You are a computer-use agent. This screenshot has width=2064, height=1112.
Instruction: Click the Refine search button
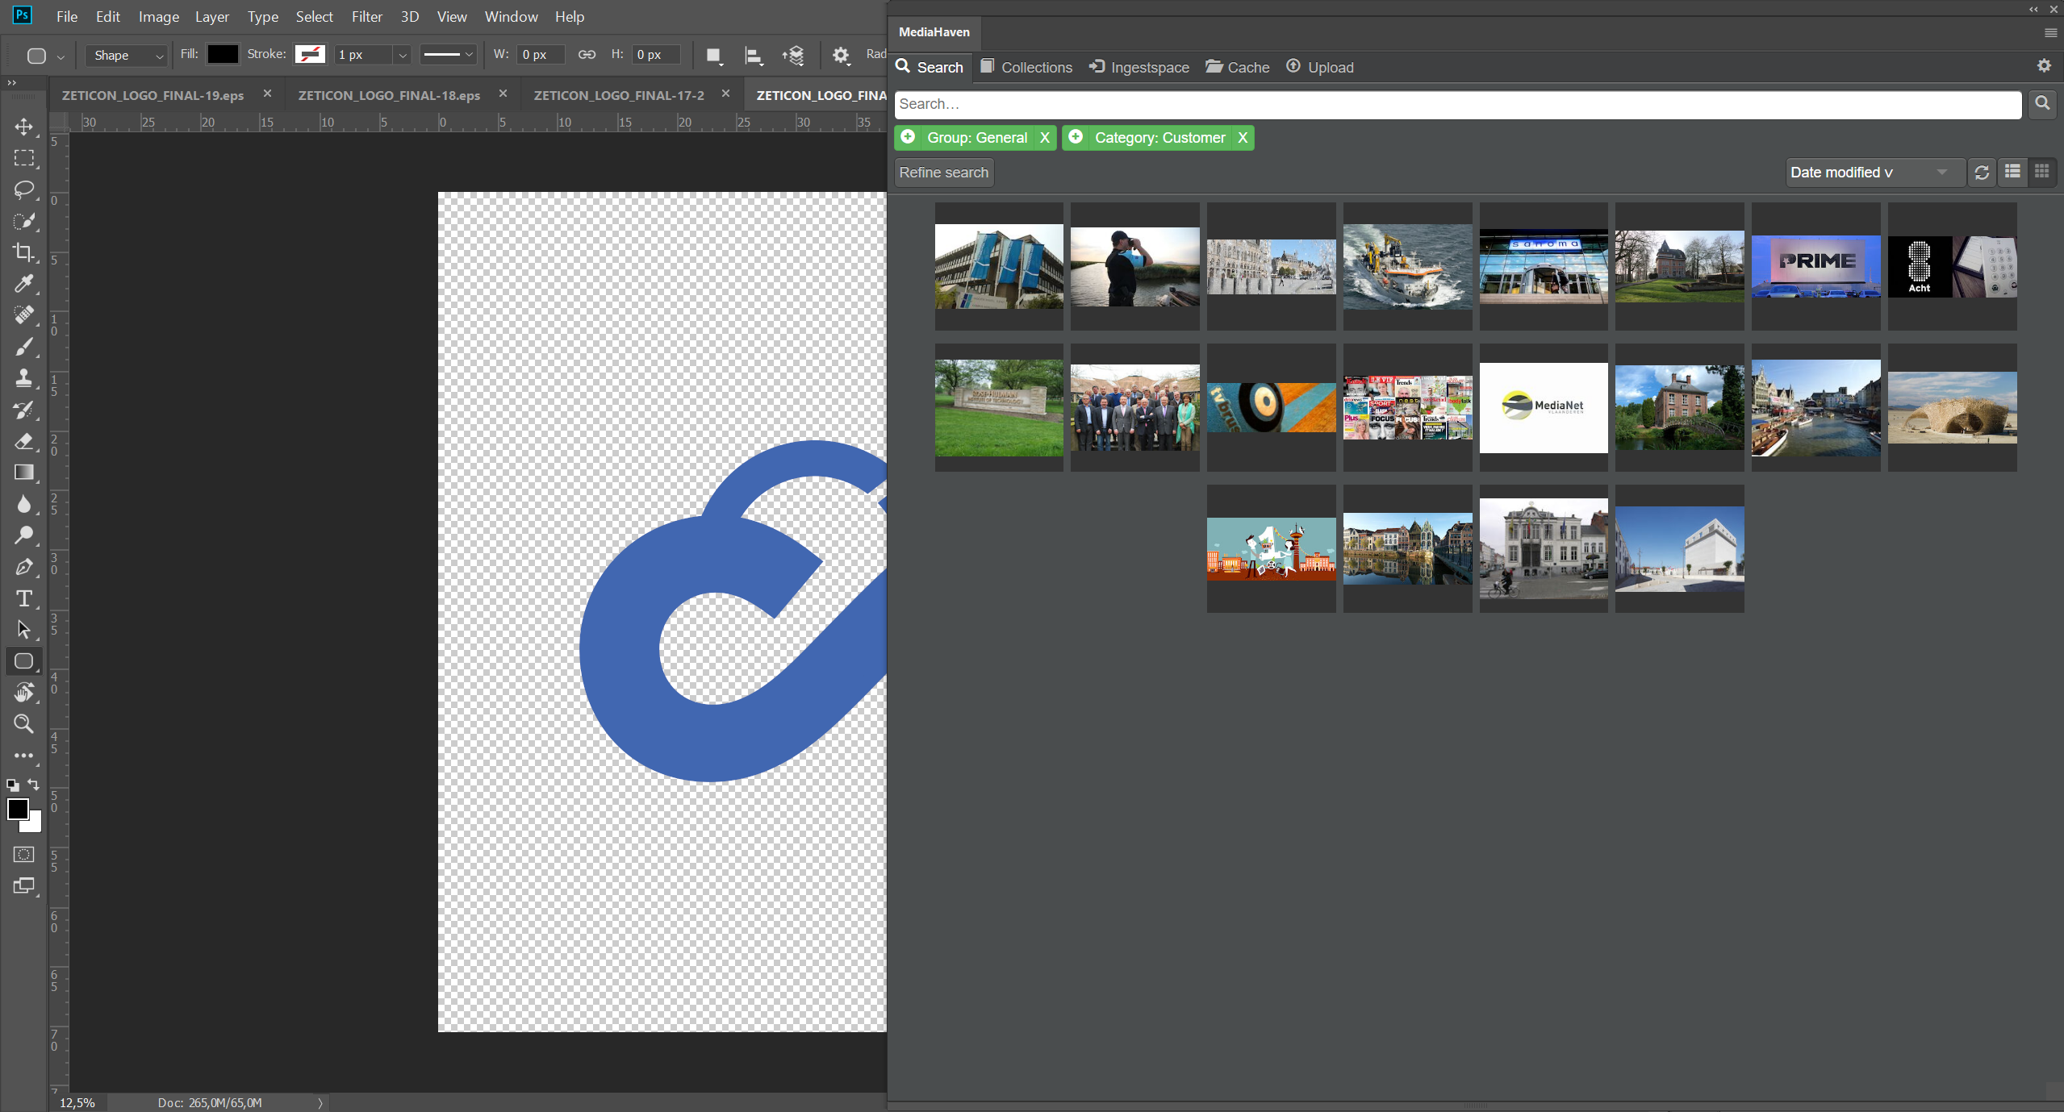pos(943,173)
